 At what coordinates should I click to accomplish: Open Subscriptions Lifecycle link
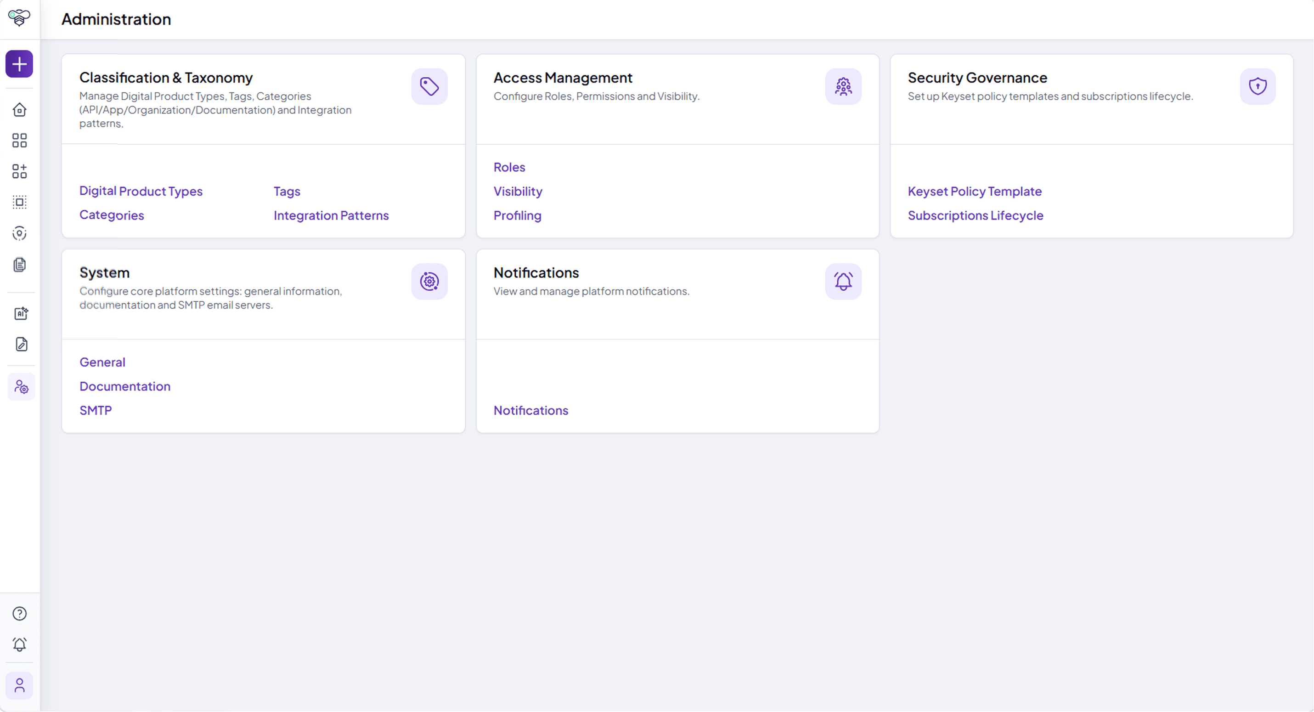[976, 215]
